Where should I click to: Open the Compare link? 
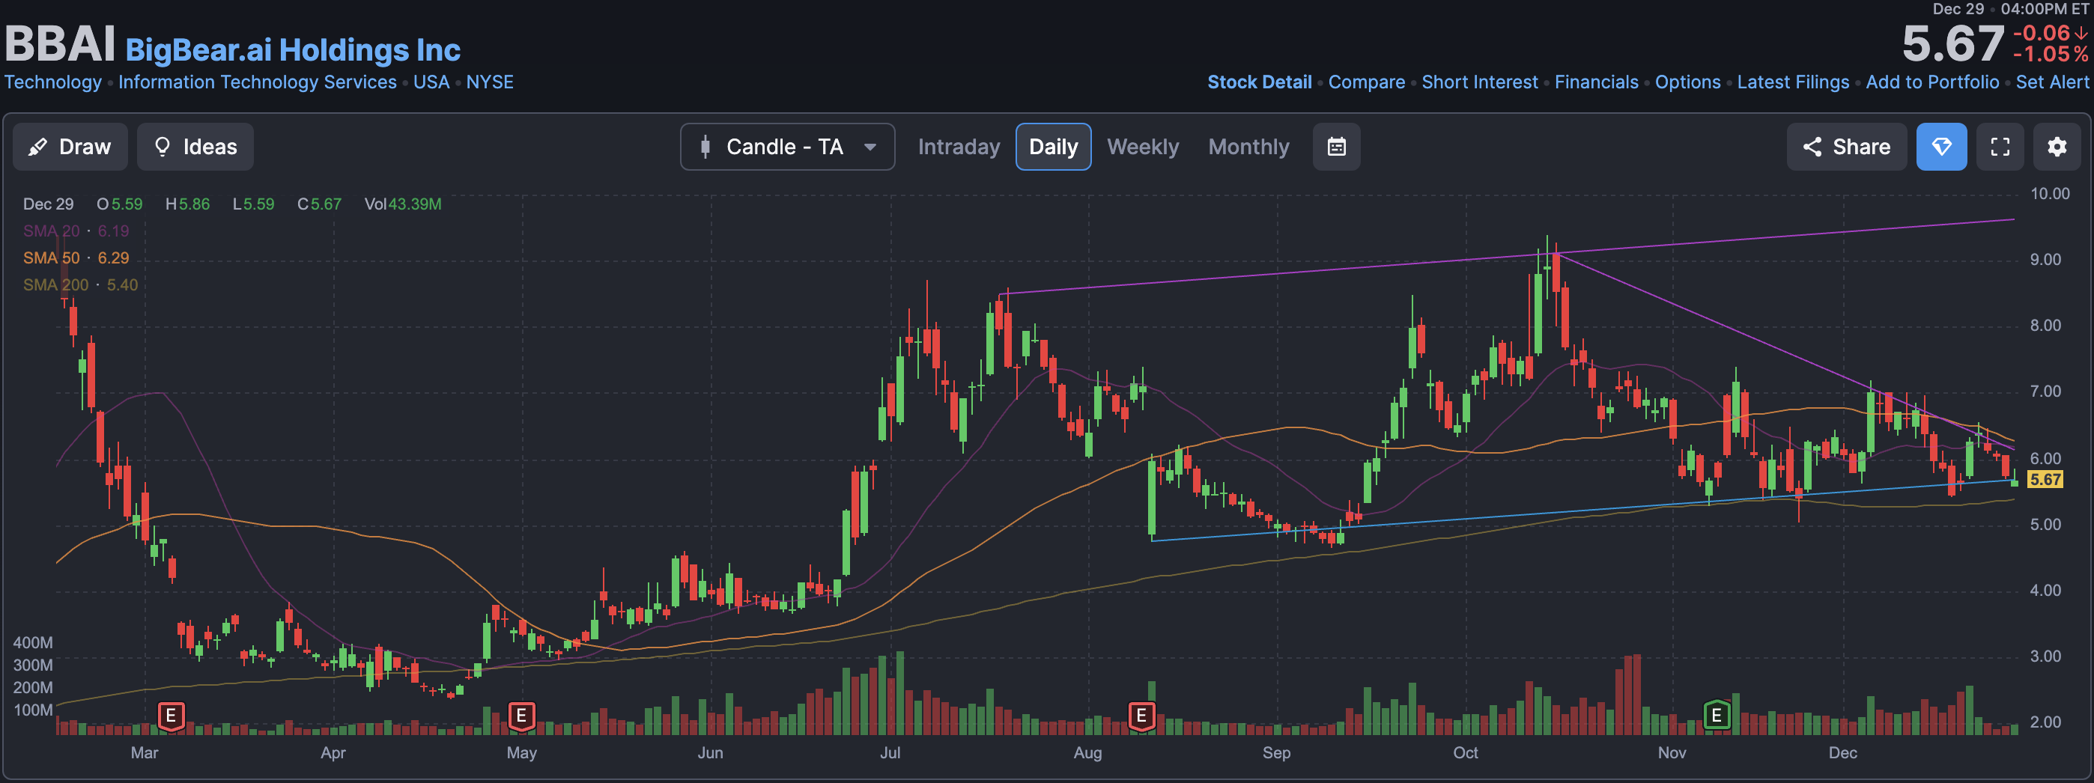coord(1367,82)
